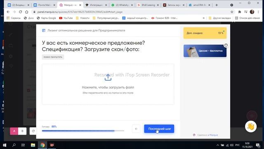The image size is (264, 149).
Task: Open the 'медный концентр...' bookmark
Action: [135, 18]
